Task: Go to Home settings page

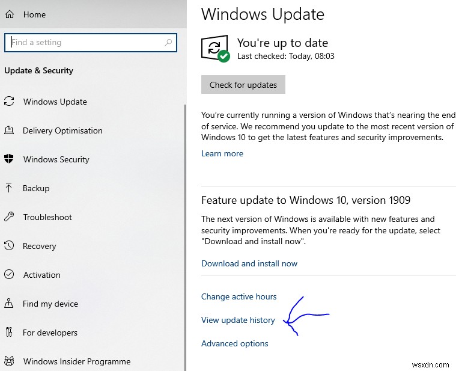Action: point(35,14)
